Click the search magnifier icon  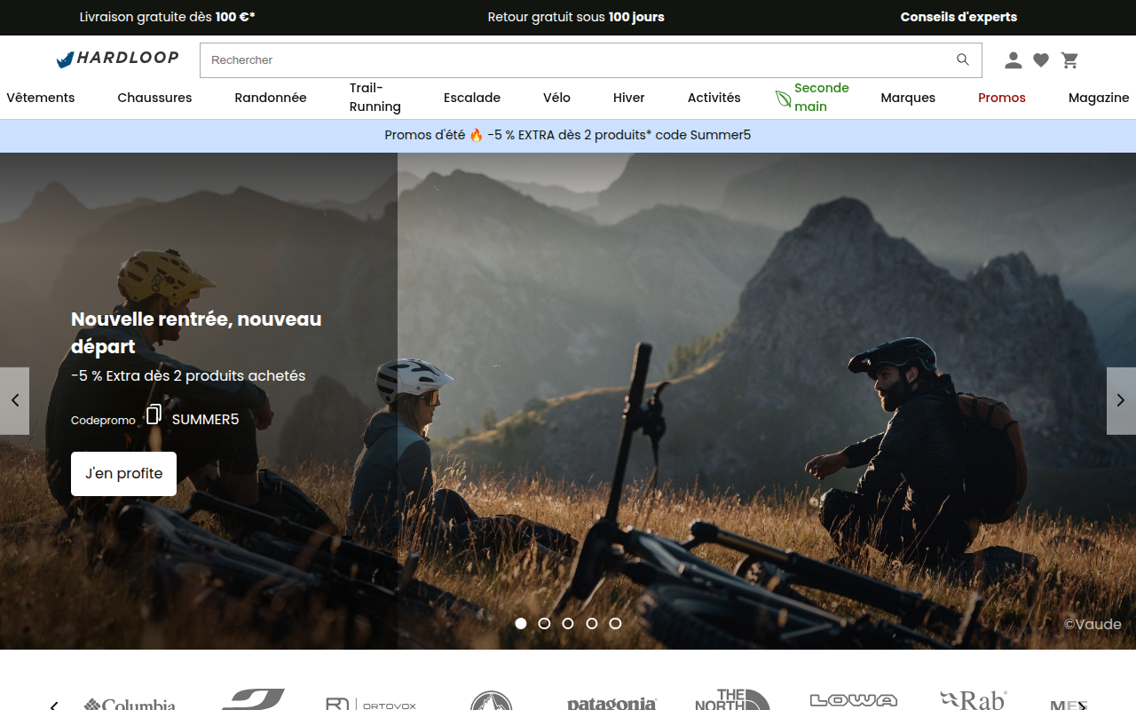(x=963, y=59)
